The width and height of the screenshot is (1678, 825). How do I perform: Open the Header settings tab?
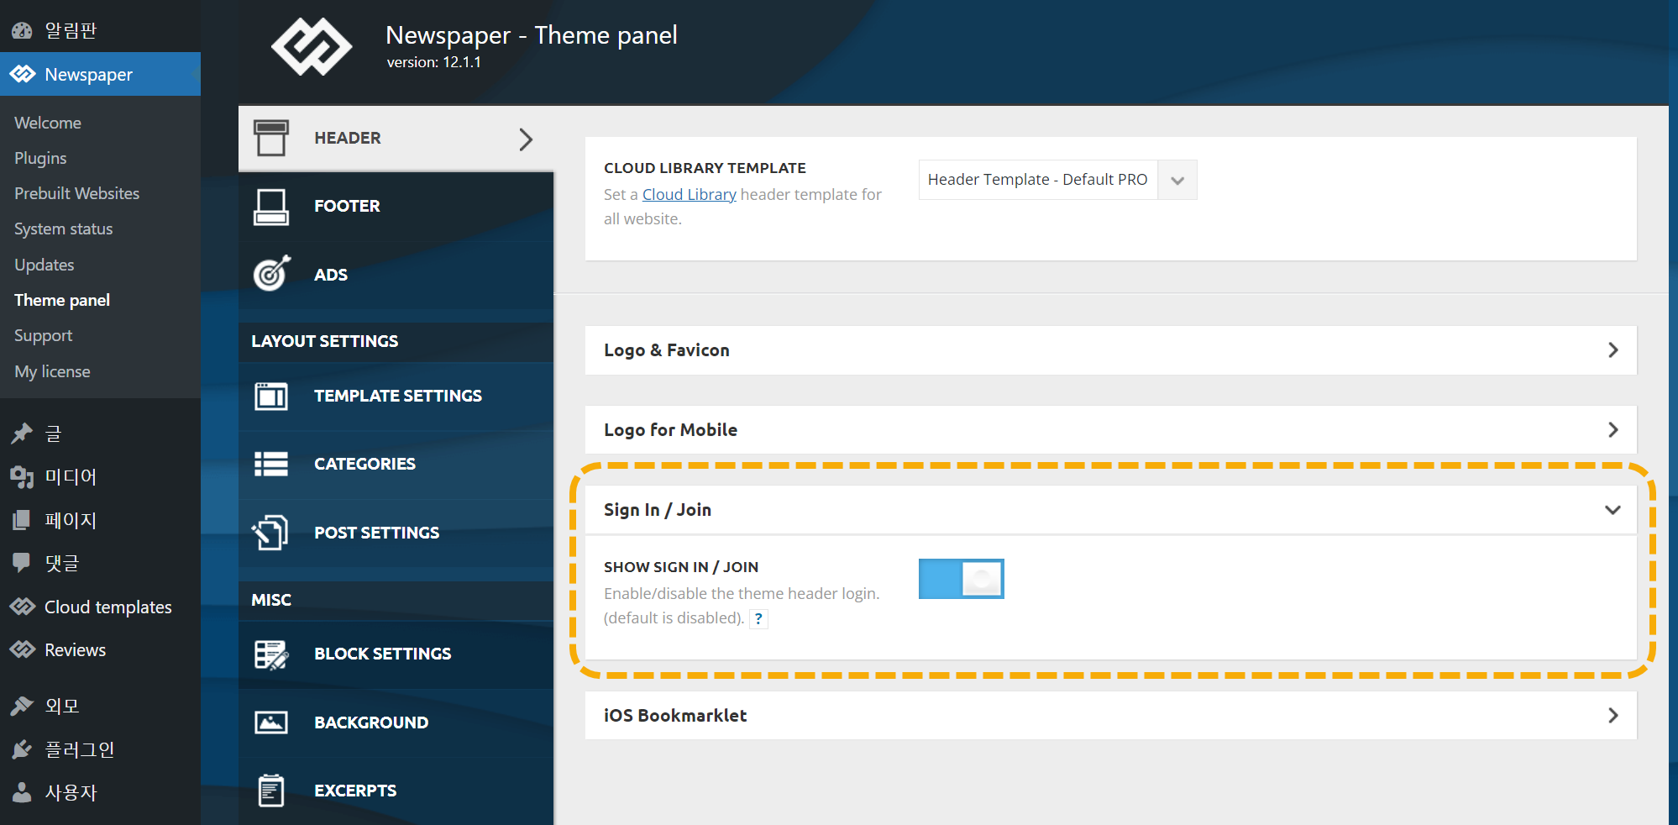[396, 138]
